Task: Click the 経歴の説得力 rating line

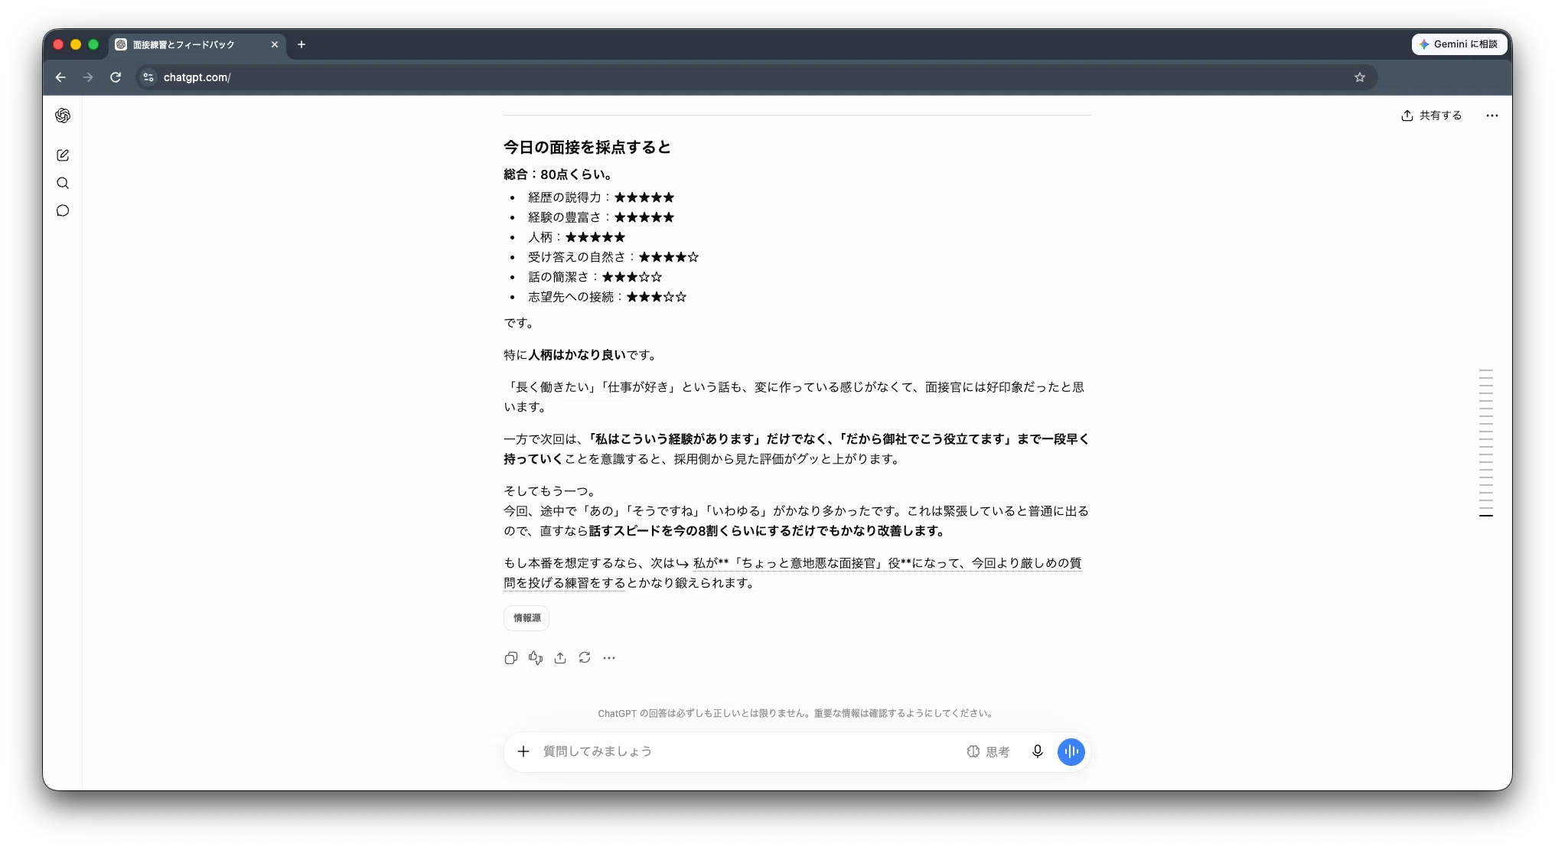Action: (x=601, y=197)
